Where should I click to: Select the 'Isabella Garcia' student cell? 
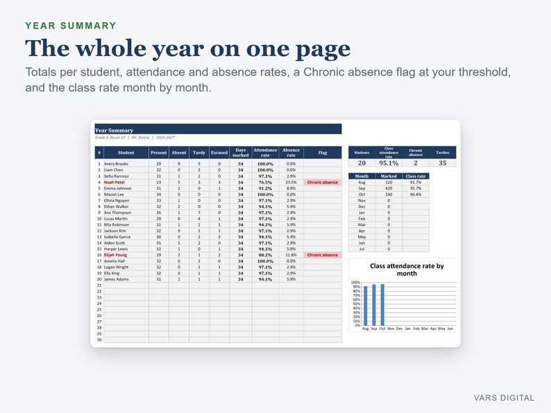click(x=126, y=237)
